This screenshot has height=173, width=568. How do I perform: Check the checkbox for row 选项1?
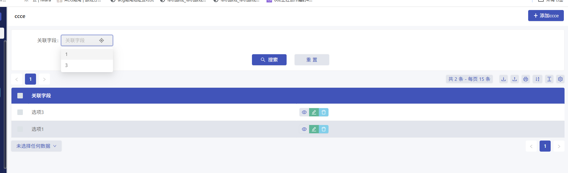20,129
